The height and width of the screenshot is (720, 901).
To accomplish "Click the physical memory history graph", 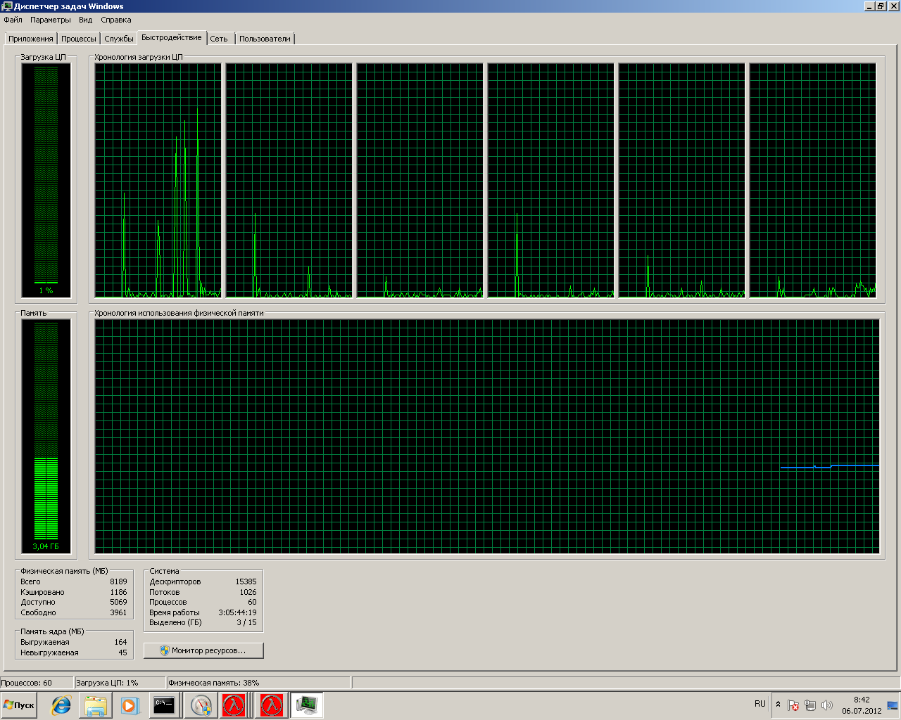I will click(487, 436).
